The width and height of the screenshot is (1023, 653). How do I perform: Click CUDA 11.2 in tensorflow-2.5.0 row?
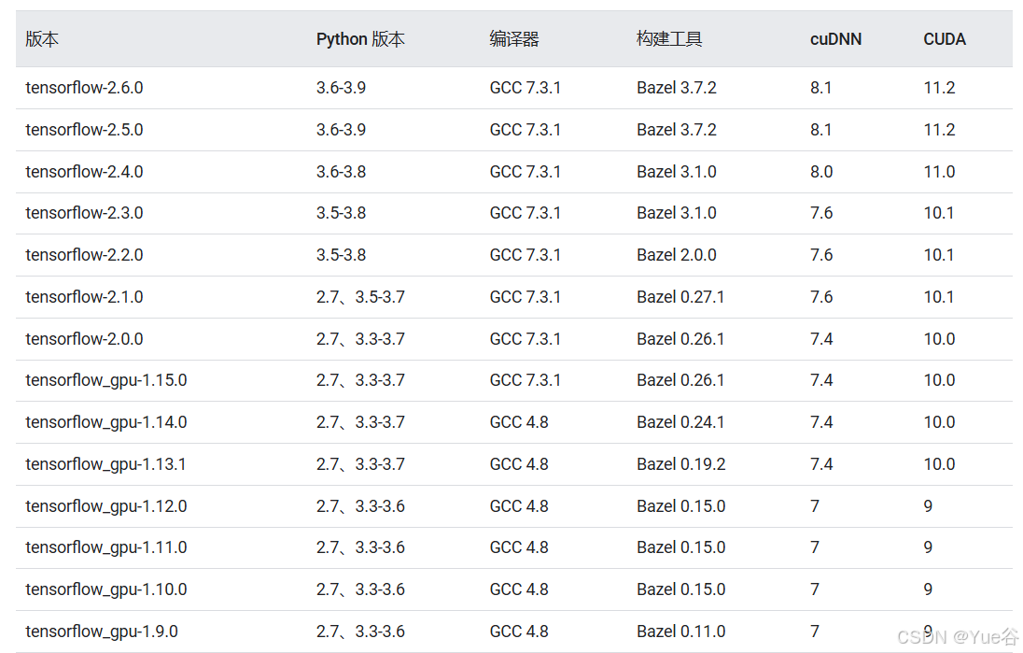click(940, 129)
